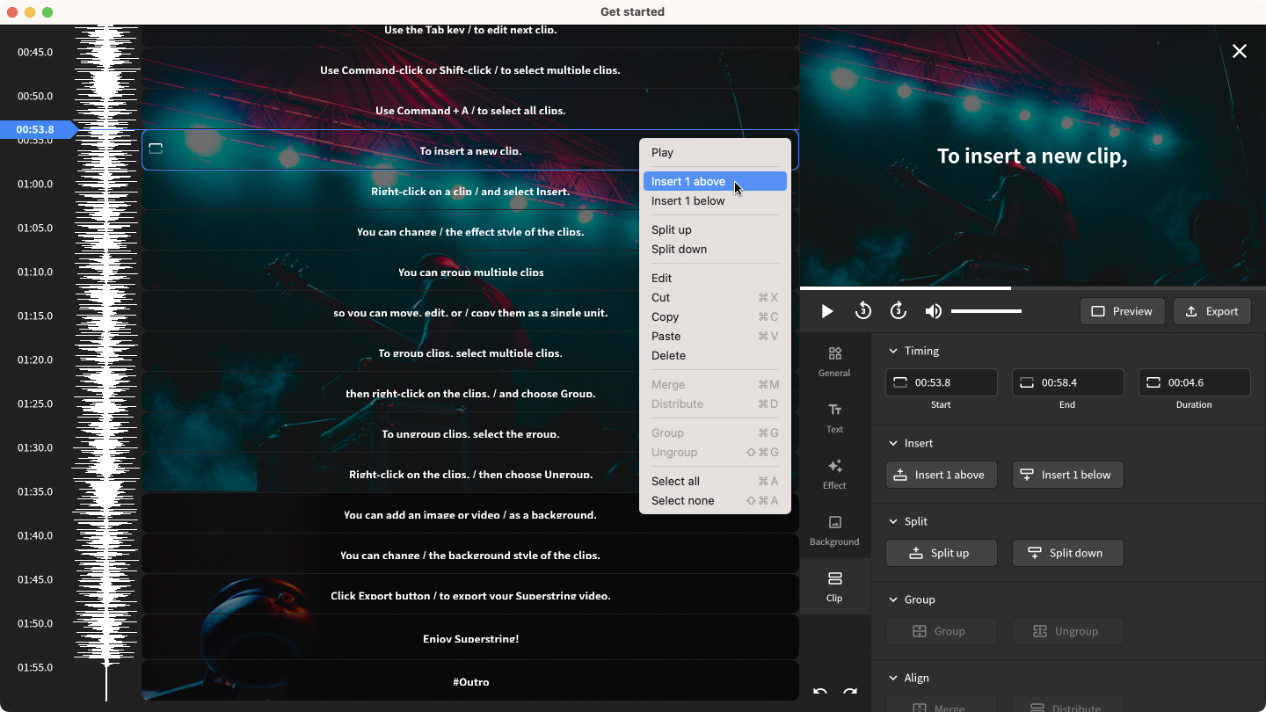Viewport: 1266px width, 712px height.
Task: Skip forward using the forward icon
Action: pos(898,311)
